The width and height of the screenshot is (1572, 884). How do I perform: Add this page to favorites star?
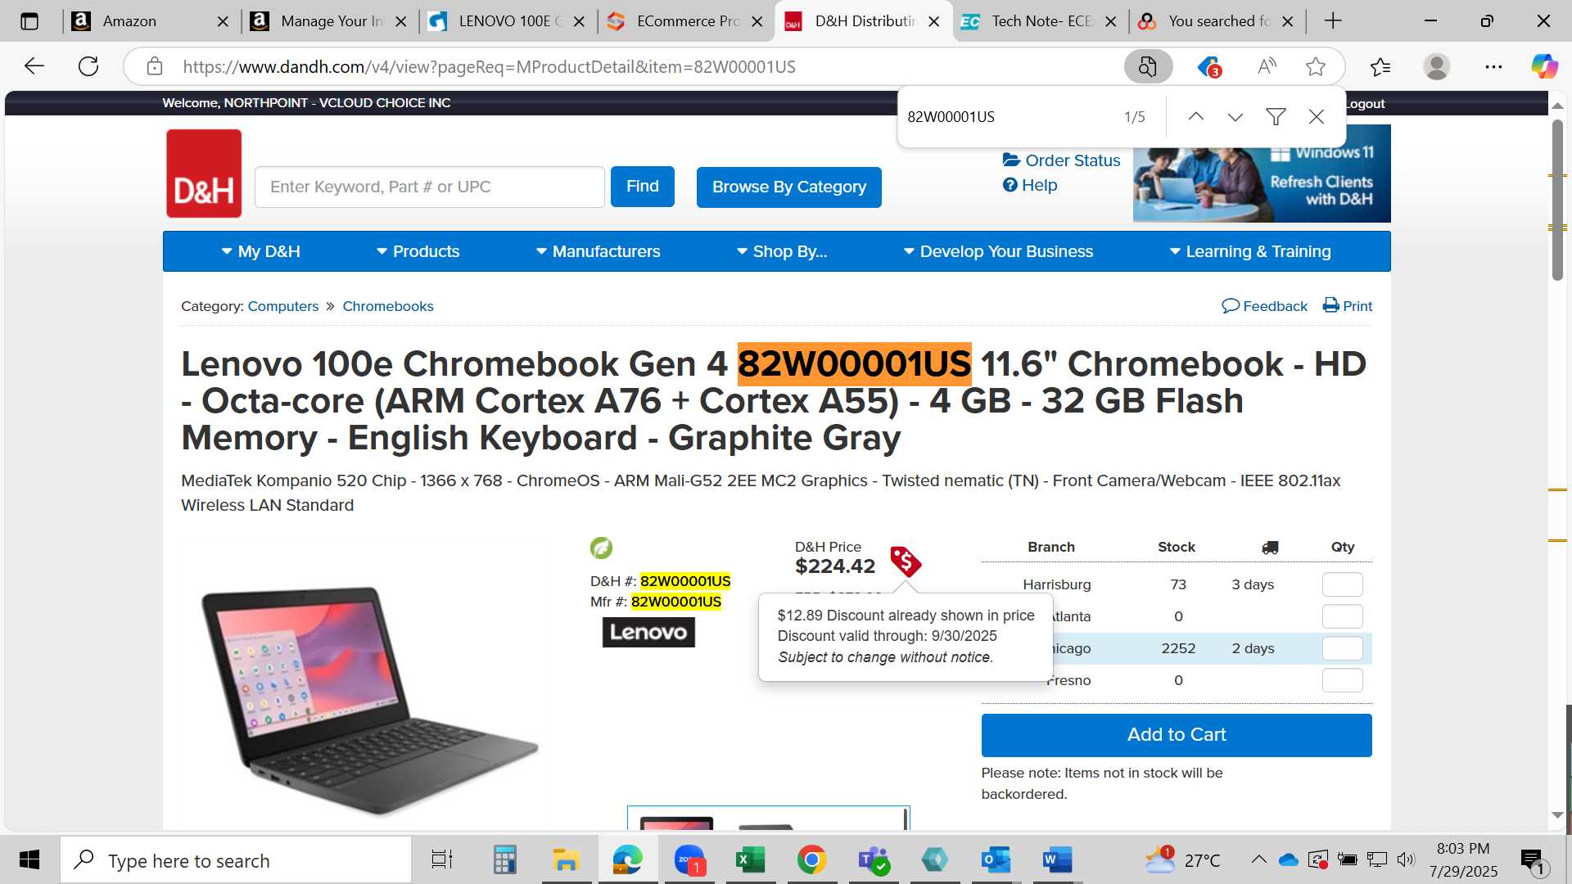pos(1316,67)
